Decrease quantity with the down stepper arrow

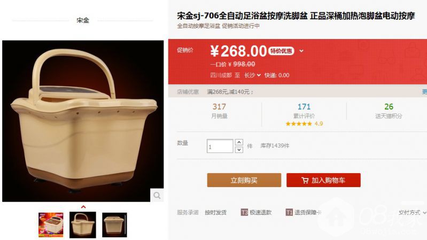(239, 150)
